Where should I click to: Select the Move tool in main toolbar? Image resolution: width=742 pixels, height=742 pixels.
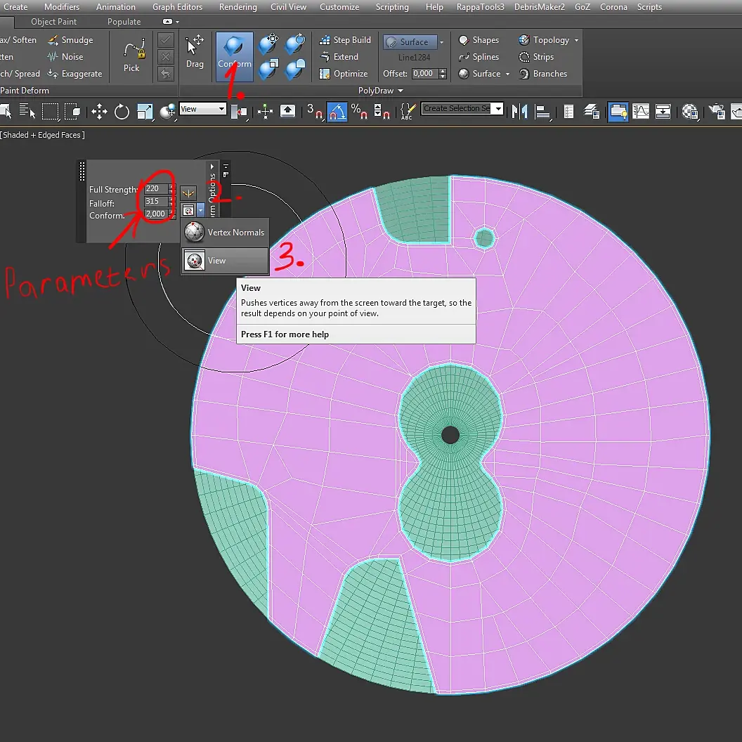coord(99,112)
